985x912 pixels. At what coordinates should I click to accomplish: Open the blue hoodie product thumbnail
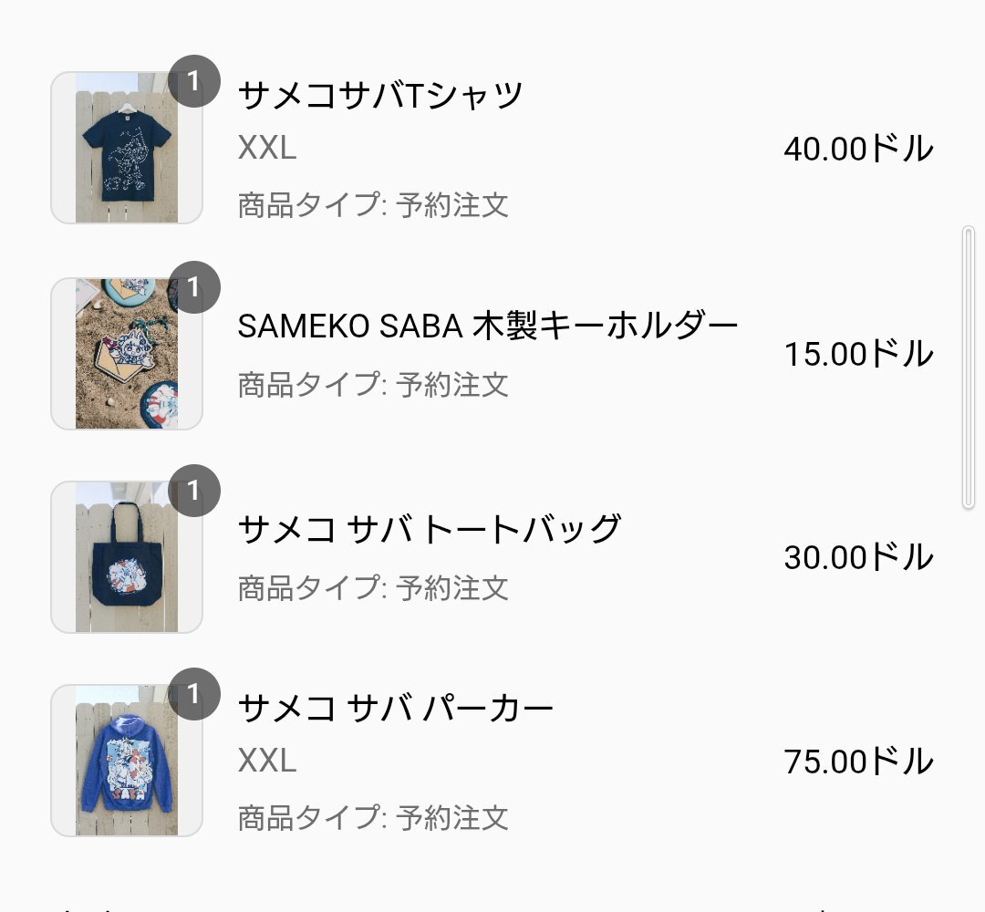click(126, 761)
